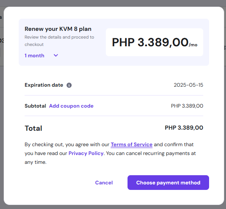Open the "1 month" period selector

(x=35, y=55)
